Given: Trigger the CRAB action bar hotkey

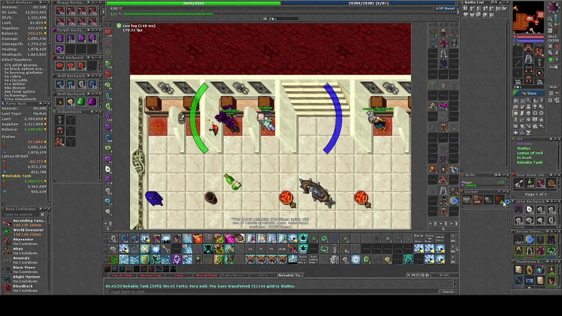Looking at the screenshot, I should point(282,249).
